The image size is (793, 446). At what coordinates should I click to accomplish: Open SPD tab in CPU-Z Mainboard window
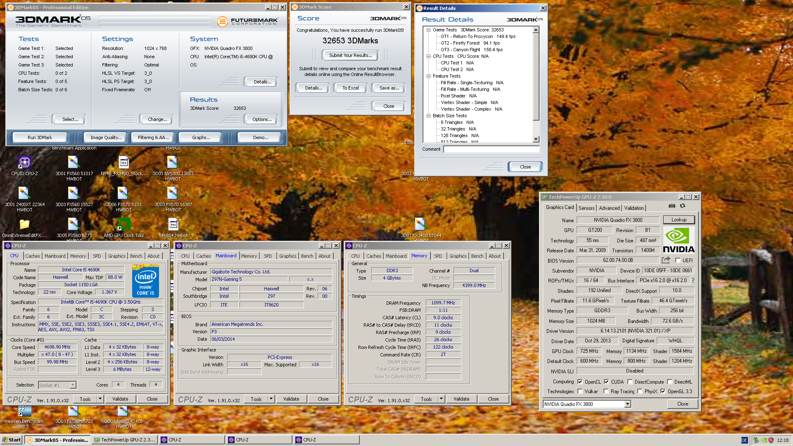268,256
